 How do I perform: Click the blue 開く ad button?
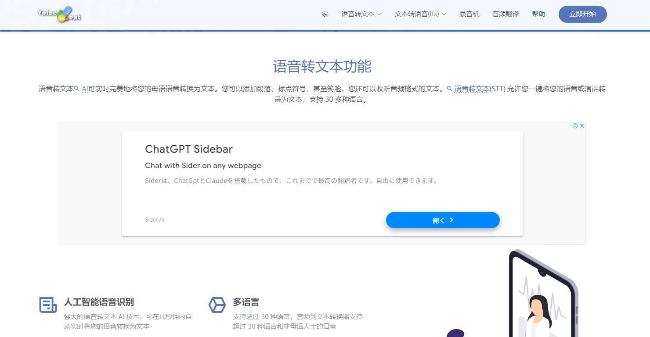click(443, 220)
